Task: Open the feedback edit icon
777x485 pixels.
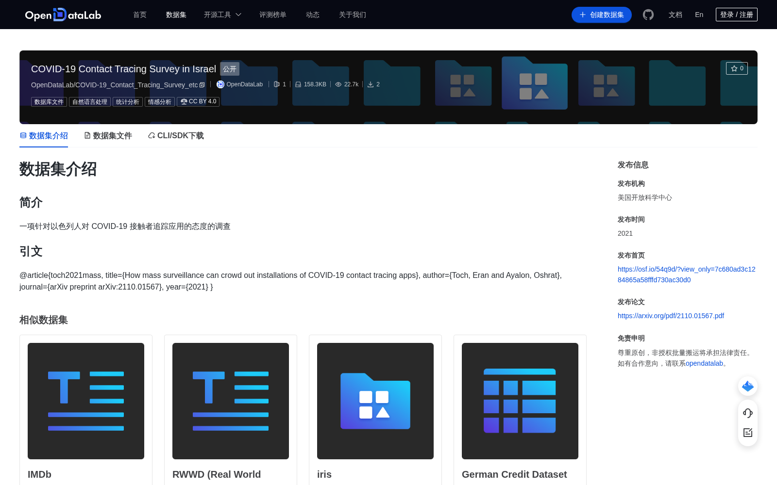Action: click(748, 433)
